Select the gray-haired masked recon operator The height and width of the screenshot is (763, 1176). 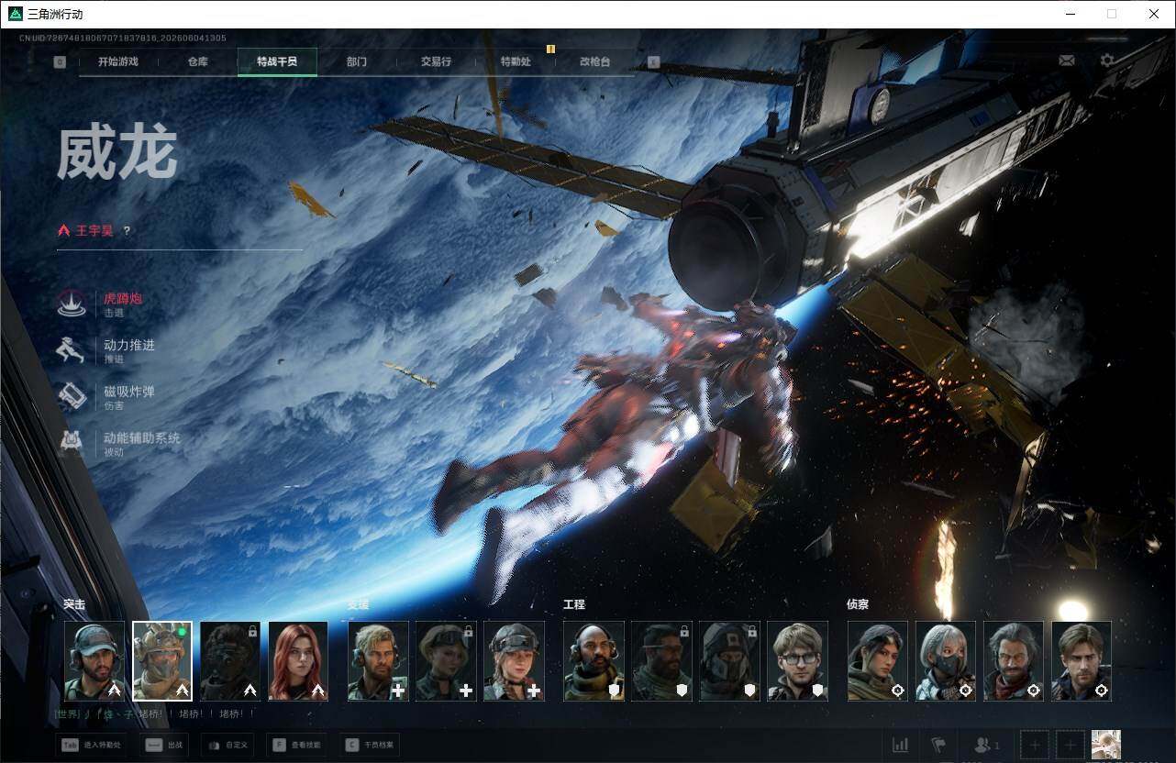click(x=946, y=661)
